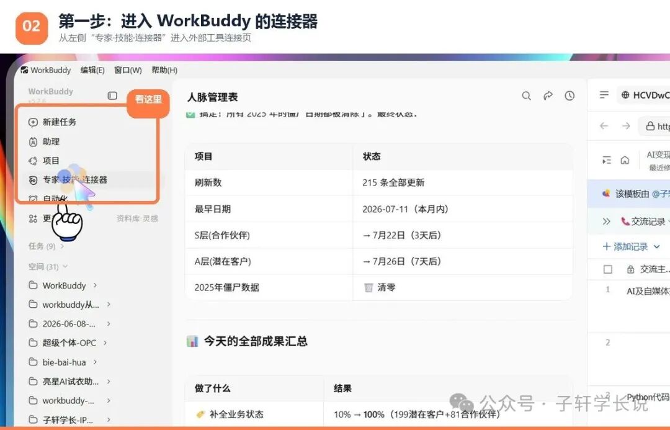670x430 pixels.
Task: Click the bie-bai-hua folder icon
Action: point(33,362)
